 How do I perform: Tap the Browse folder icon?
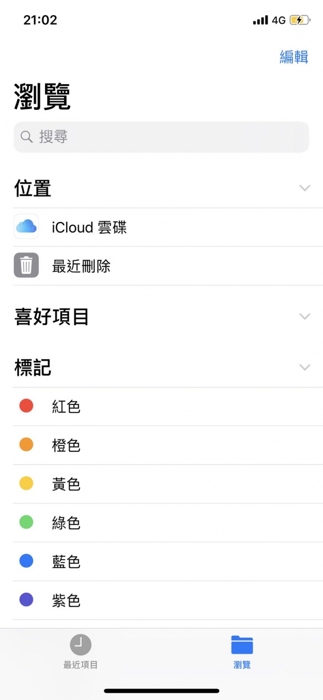pos(242,645)
